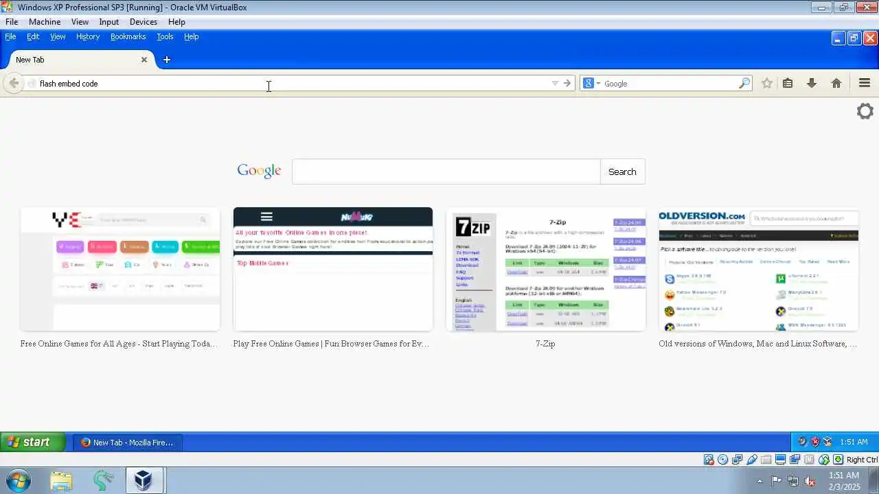Open Firefox Tools menu
This screenshot has width=879, height=494.
click(x=165, y=36)
